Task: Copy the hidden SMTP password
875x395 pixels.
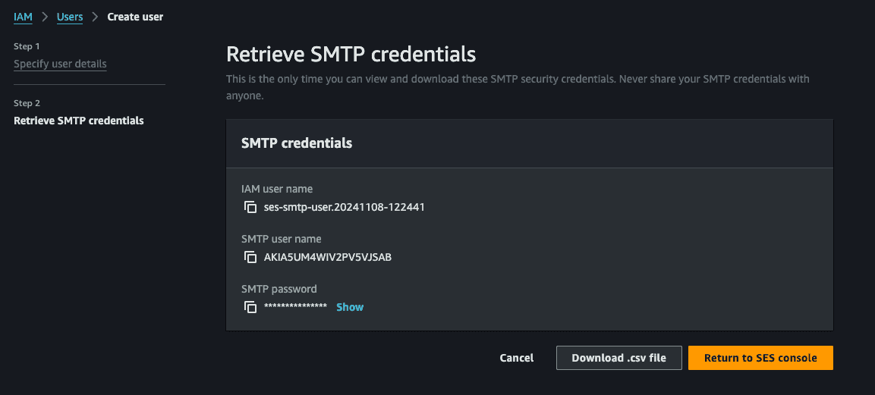Action: [250, 307]
